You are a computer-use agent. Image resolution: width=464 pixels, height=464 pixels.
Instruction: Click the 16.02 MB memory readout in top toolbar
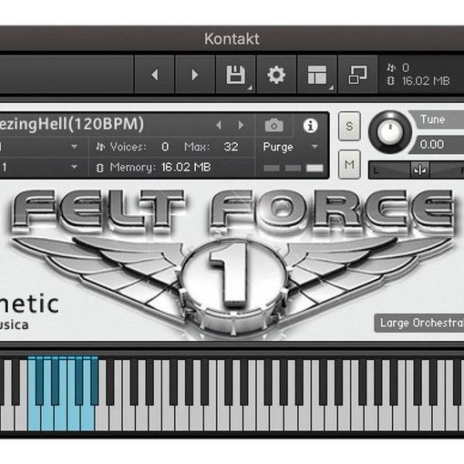coord(426,80)
